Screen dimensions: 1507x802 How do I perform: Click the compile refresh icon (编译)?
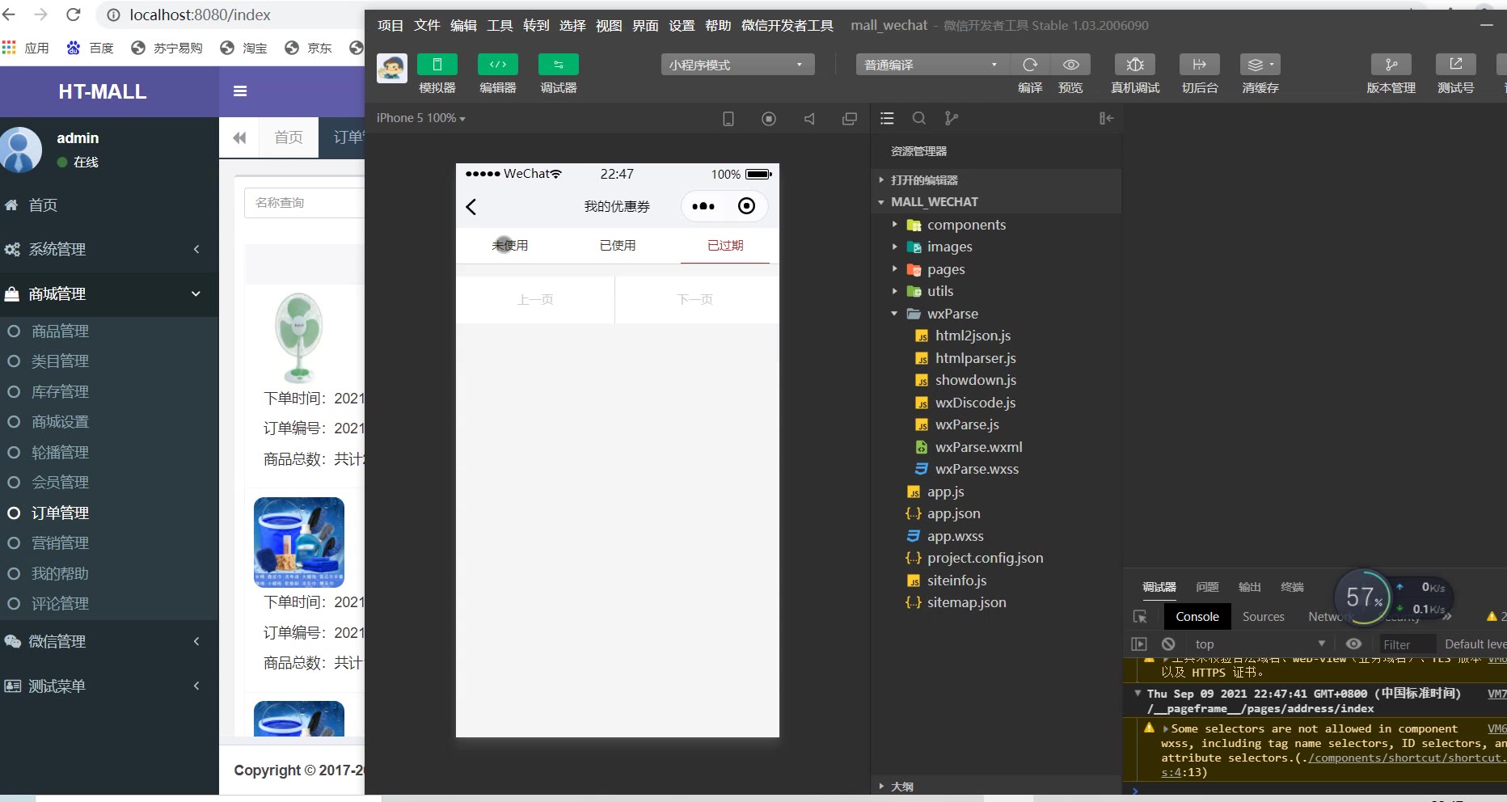(1030, 65)
